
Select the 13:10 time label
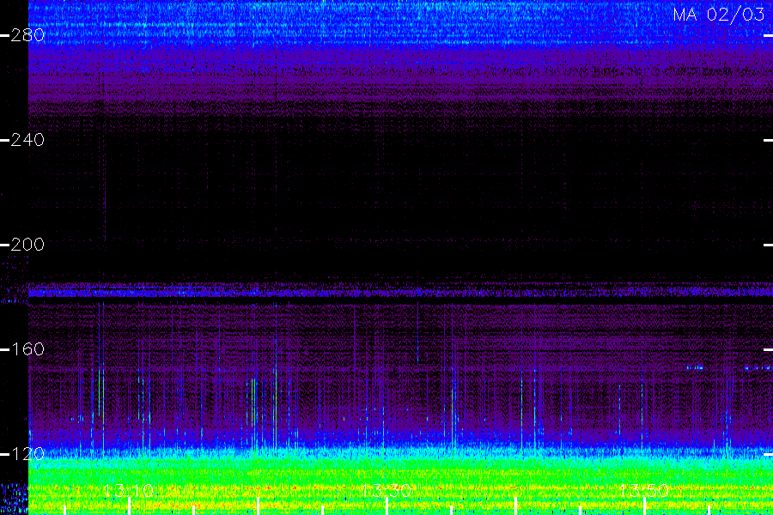tap(129, 490)
